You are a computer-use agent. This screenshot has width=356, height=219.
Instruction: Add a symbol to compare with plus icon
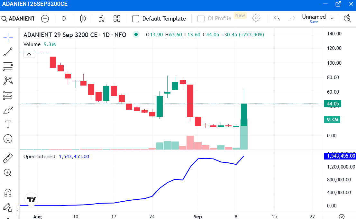point(45,19)
